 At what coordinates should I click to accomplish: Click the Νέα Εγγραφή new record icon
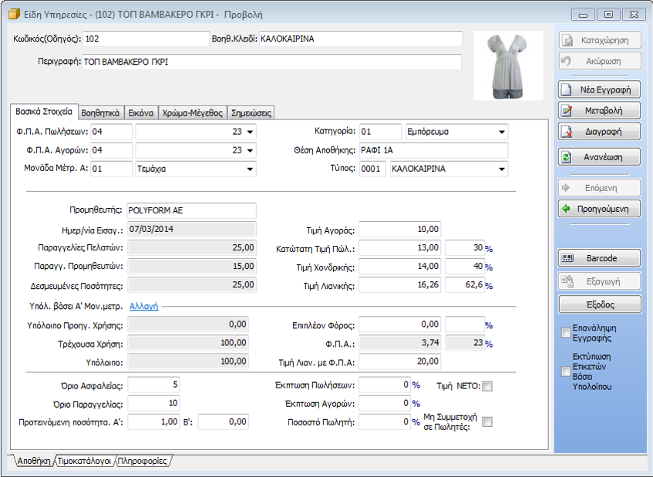coord(566,89)
